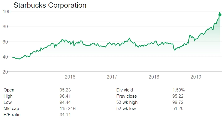This screenshot has height=120, width=223.
Task: Click the 60 y-axis value
Action: coord(5,42)
